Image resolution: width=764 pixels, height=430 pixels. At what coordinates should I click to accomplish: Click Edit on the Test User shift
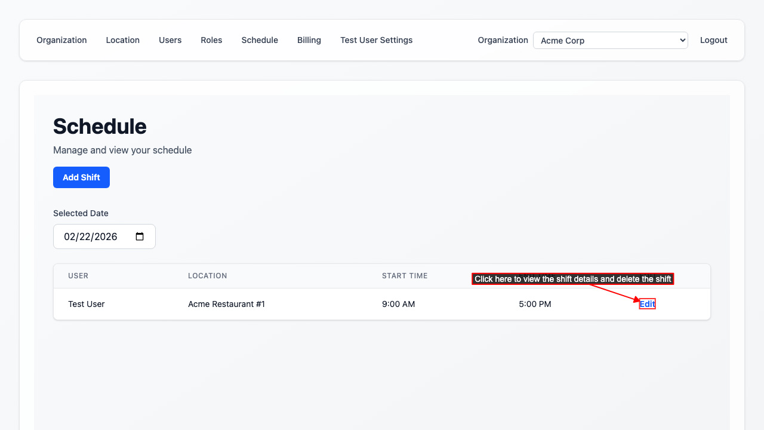[647, 304]
